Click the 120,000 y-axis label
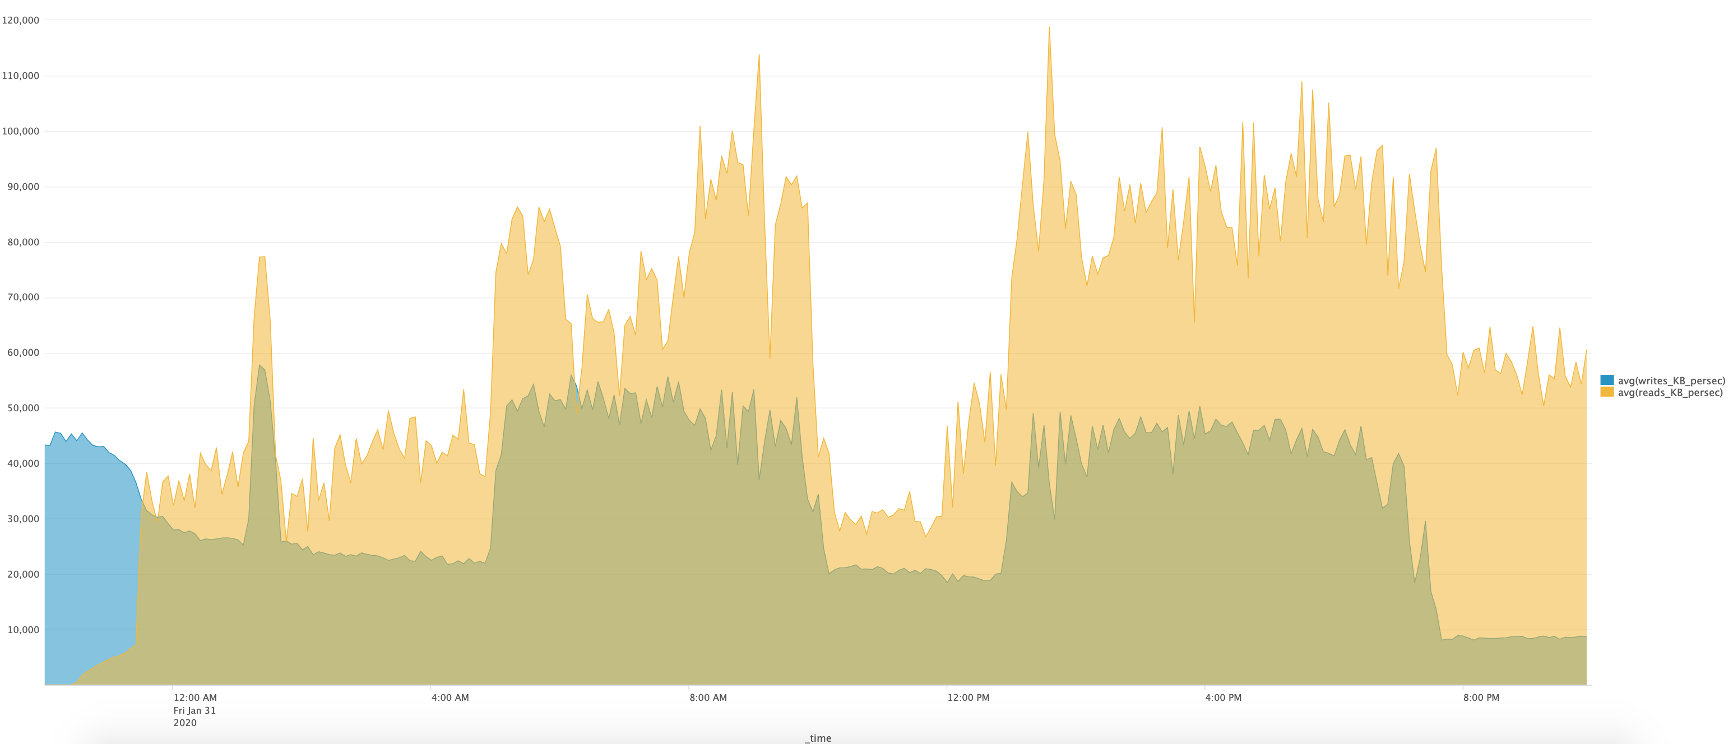This screenshot has height=744, width=1733. [x=21, y=20]
